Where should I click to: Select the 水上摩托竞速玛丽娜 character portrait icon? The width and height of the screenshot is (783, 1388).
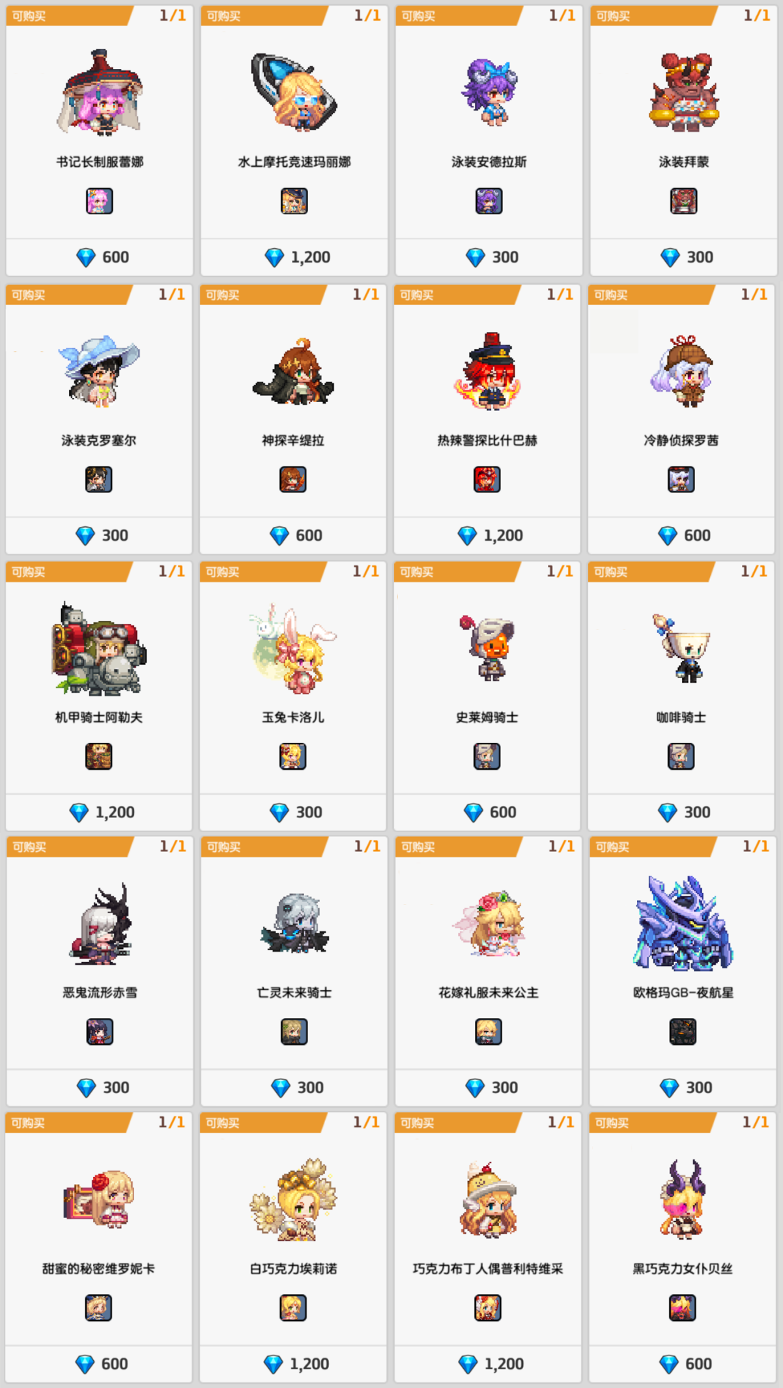coord(294,201)
